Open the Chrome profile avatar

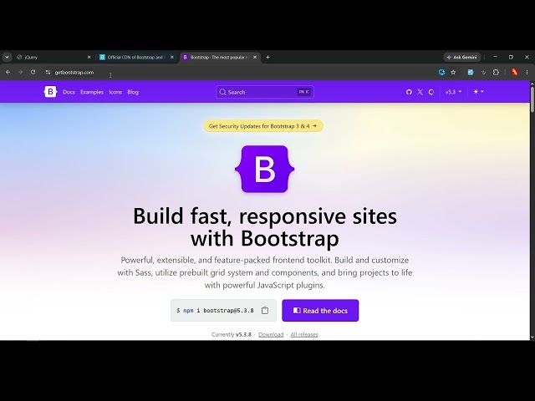click(515, 72)
